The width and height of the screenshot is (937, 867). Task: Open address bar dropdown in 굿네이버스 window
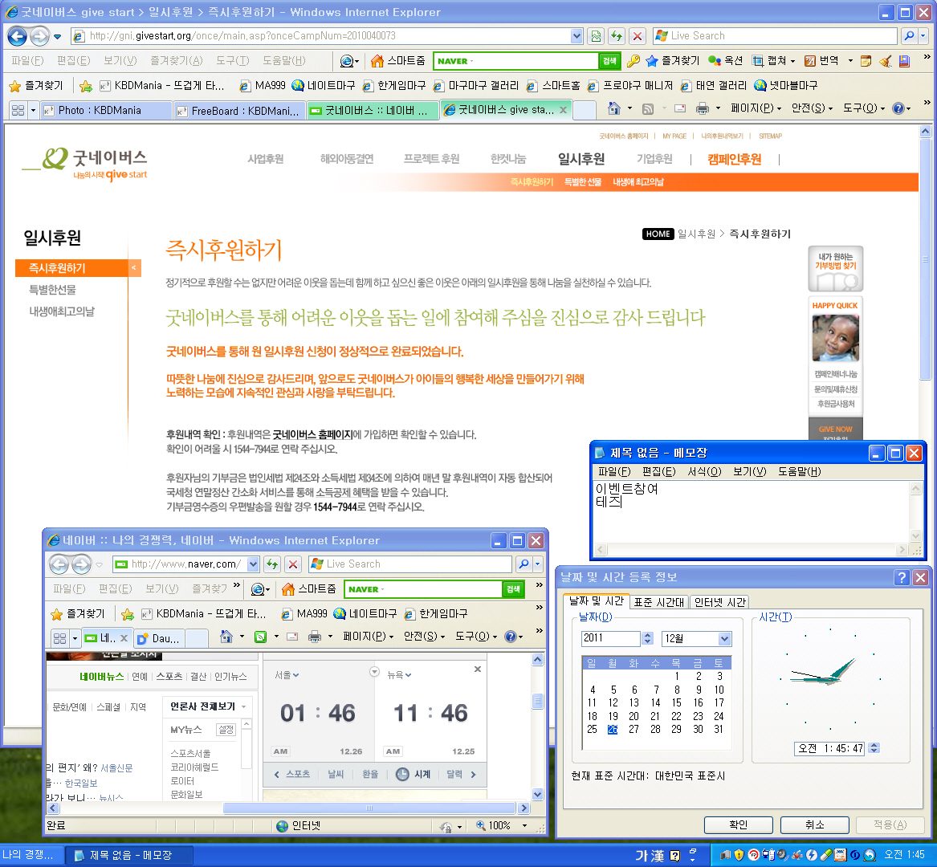pyautogui.click(x=576, y=36)
